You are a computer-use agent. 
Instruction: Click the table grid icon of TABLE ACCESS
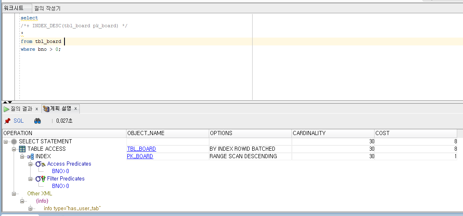click(22, 149)
